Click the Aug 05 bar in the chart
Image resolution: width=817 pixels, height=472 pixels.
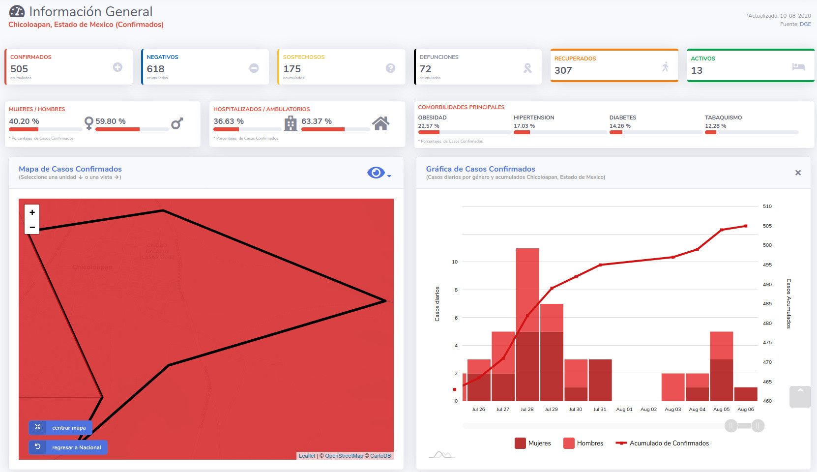tap(722, 366)
